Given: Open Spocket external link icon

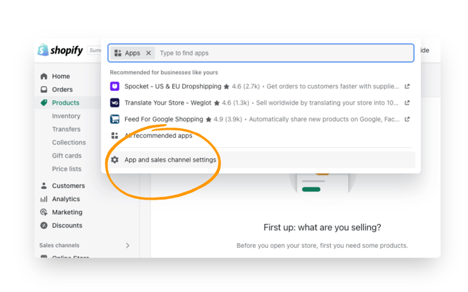Looking at the screenshot, I should [407, 86].
